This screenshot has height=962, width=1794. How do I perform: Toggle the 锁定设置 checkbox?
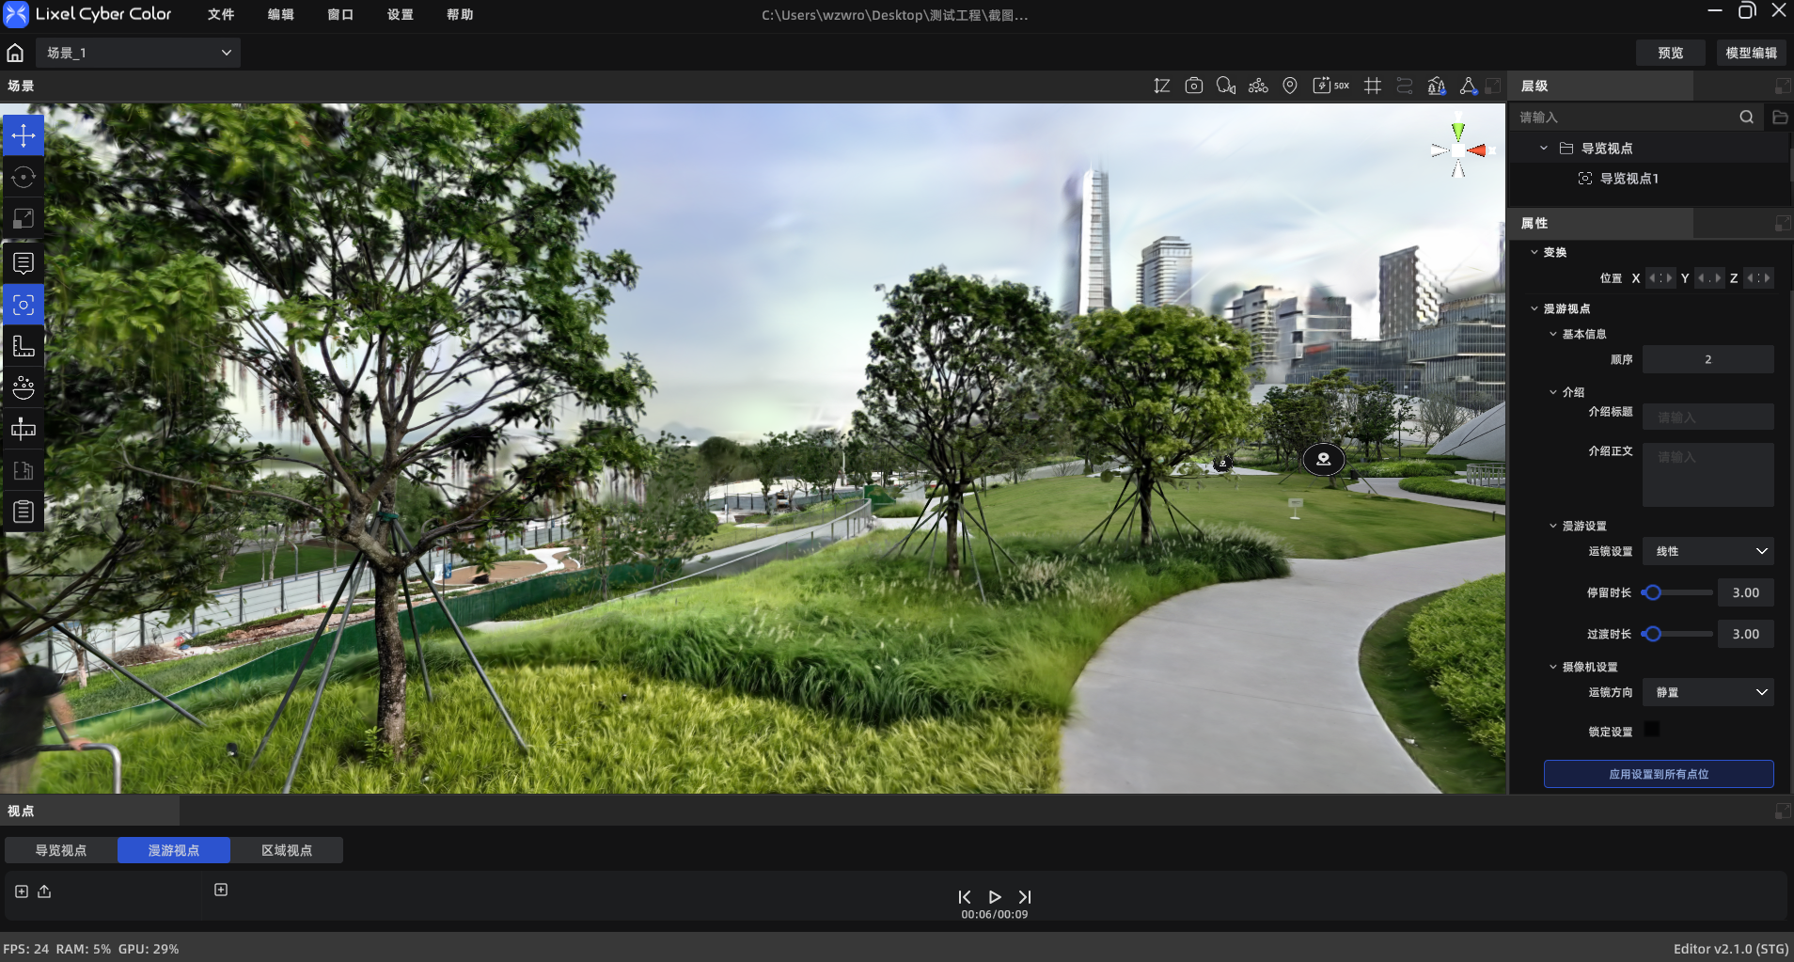pos(1651,730)
